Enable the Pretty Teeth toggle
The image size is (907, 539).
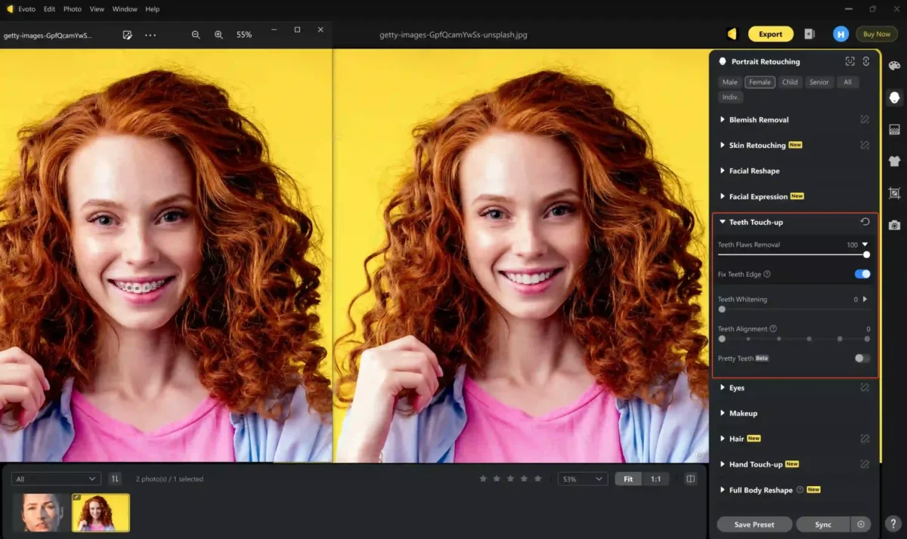tap(862, 358)
